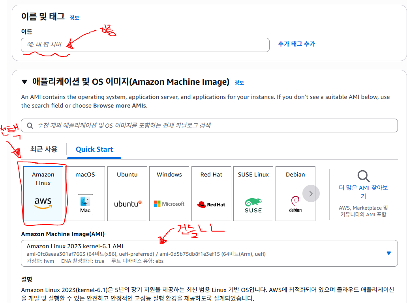Click the text 'AWS, Marketplace 및 커뮤니티의 AMI 포함'

coord(364,211)
